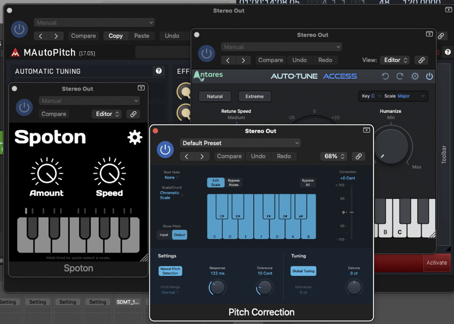This screenshot has width=454, height=324.
Task: Open 68% zoom selector in Pitch Correction
Action: point(334,157)
